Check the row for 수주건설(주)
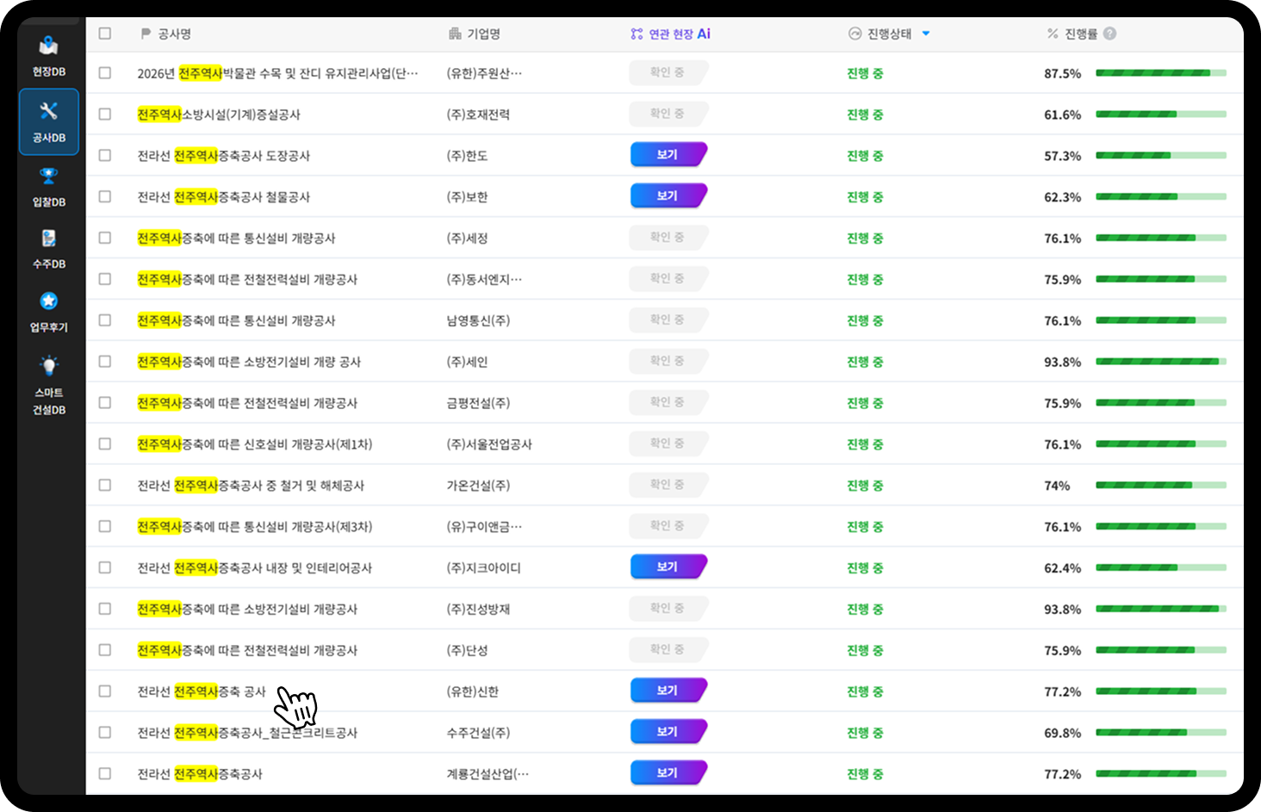The width and height of the screenshot is (1261, 812). pos(105,732)
